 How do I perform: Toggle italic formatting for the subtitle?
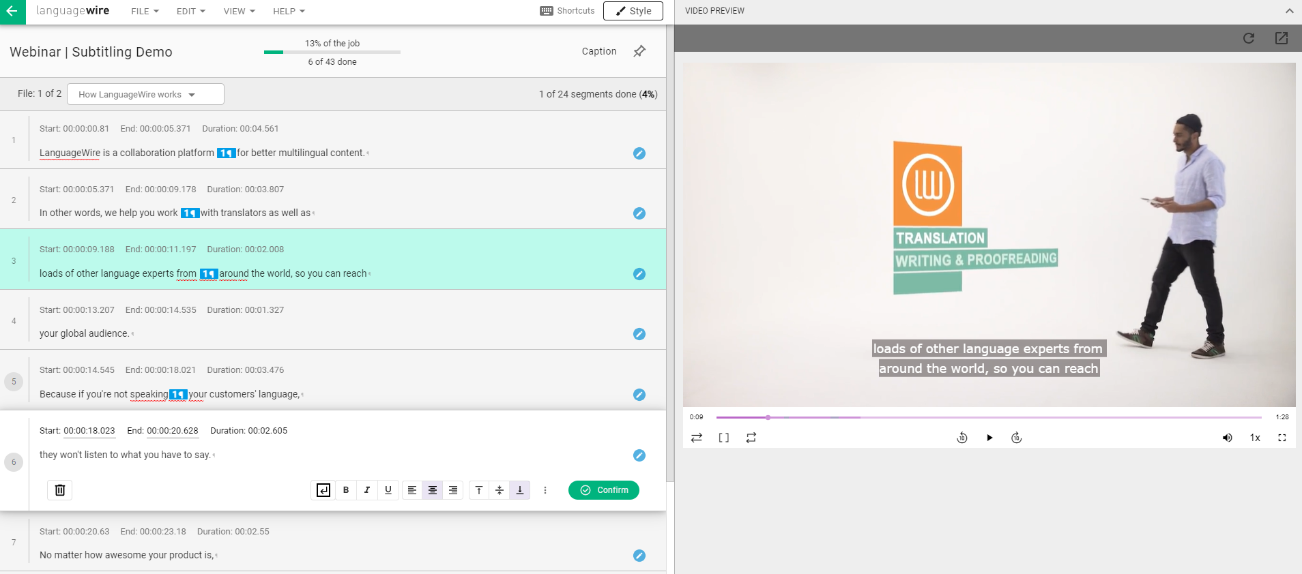pyautogui.click(x=367, y=490)
